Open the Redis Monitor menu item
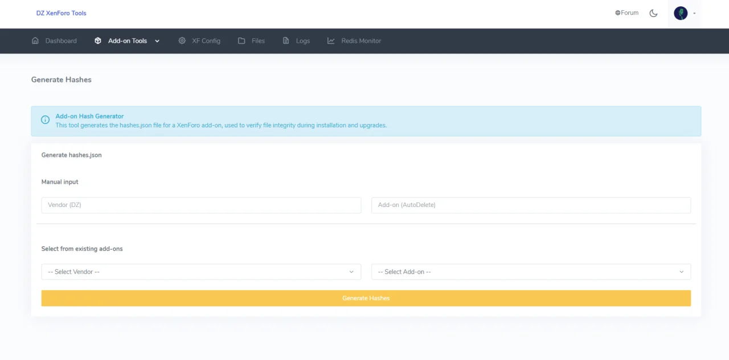Screen dimensions: 729x360 point(361,41)
